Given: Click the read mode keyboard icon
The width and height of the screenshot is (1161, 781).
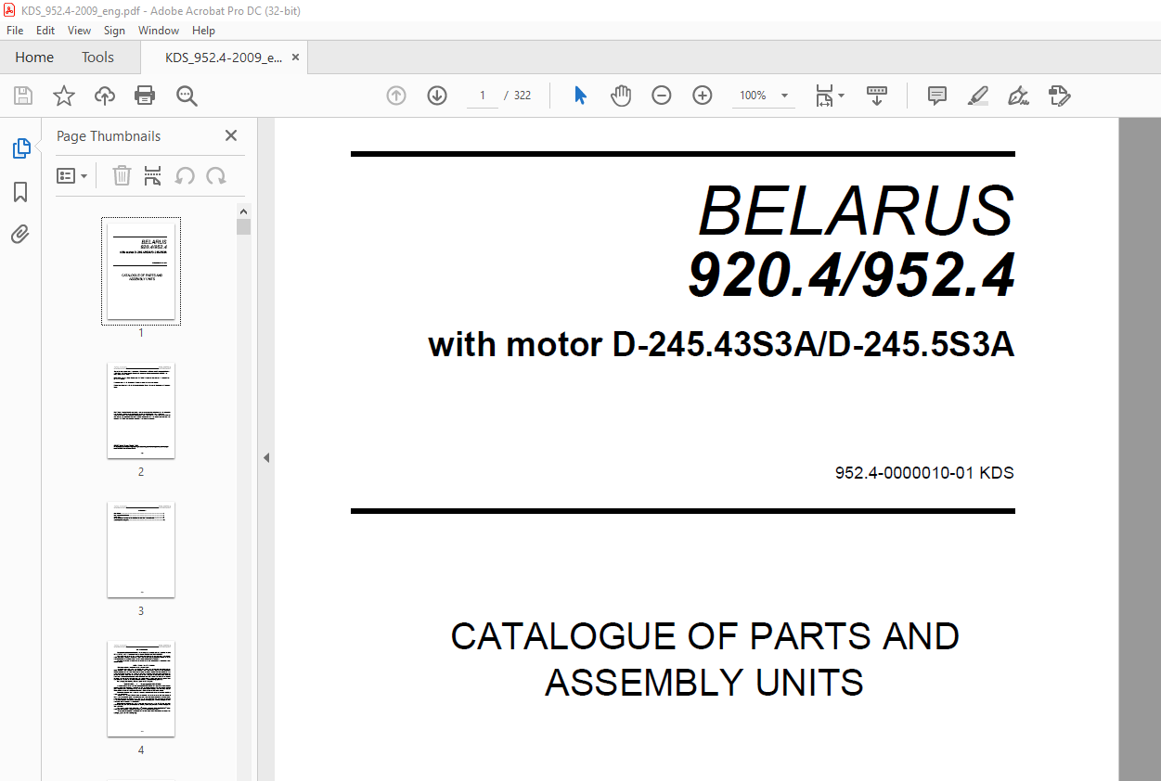Looking at the screenshot, I should (x=877, y=96).
